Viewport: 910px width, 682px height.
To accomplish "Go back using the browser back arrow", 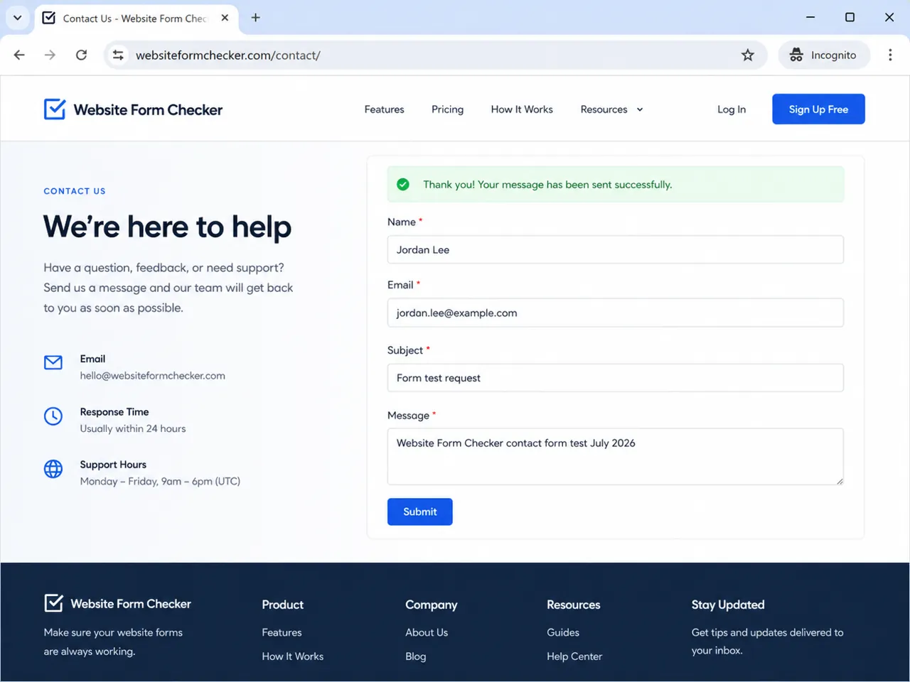I will coord(19,55).
